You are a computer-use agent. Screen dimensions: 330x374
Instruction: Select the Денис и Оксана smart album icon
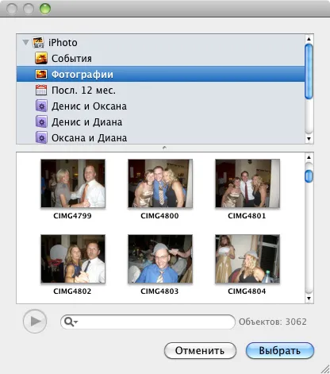click(41, 106)
